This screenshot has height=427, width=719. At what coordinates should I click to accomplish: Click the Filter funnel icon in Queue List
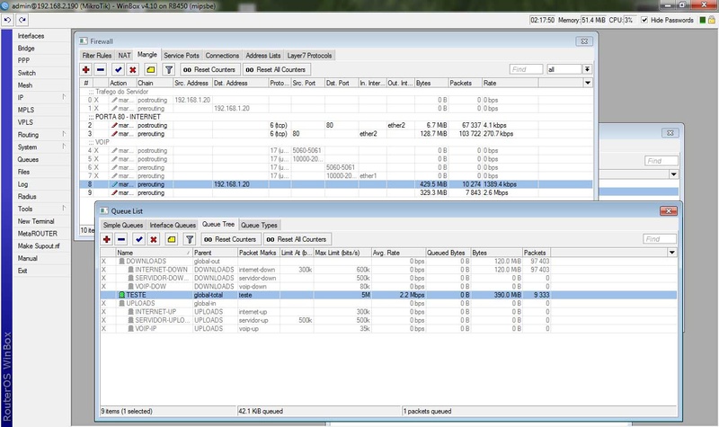coord(189,239)
